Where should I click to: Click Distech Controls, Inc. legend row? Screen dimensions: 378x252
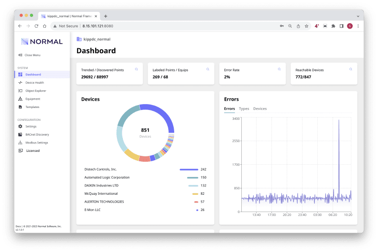(146, 169)
